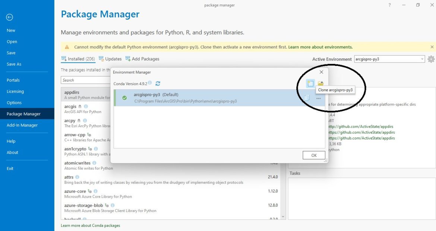
Task: Open the last github.com/ActiveState/appdirs link
Action: coord(361,138)
